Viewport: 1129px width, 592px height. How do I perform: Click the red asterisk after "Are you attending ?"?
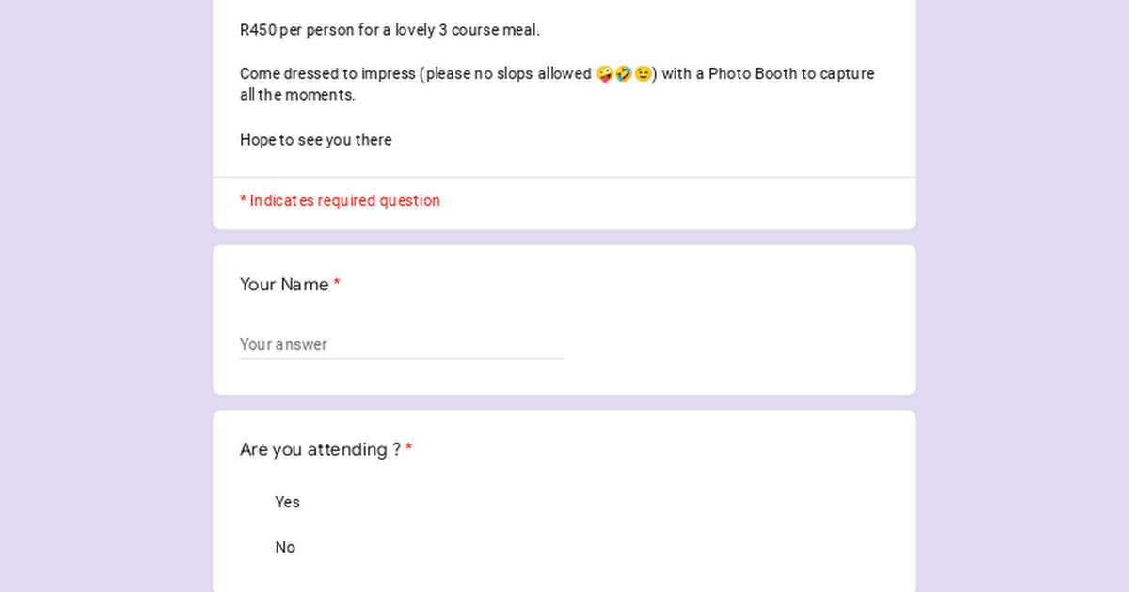408,449
